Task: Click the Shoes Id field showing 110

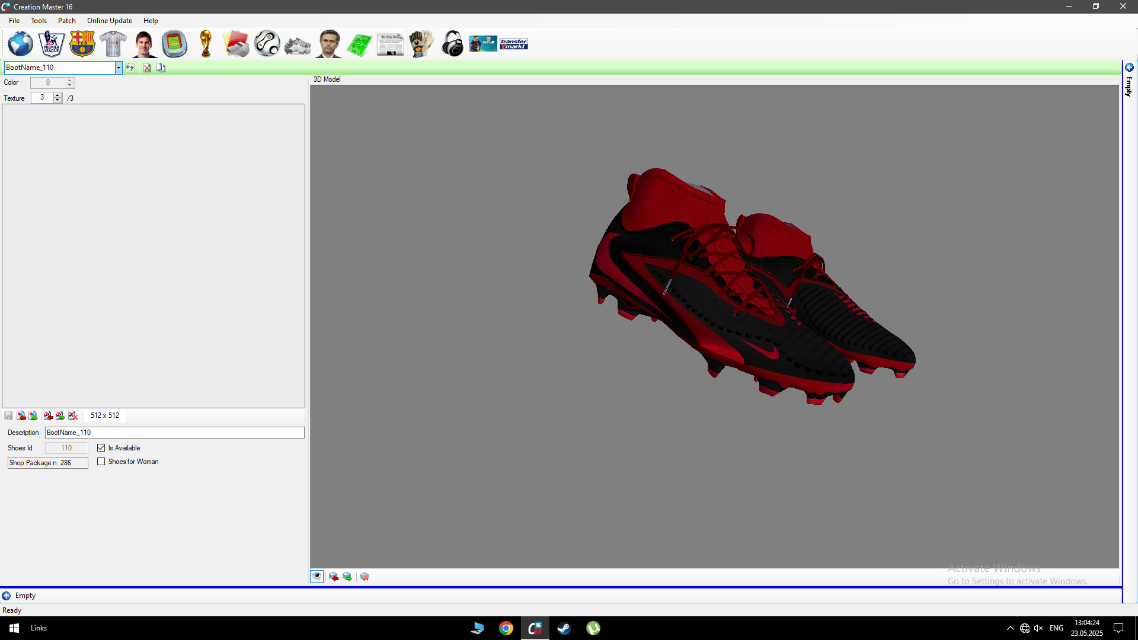Action: click(66, 448)
